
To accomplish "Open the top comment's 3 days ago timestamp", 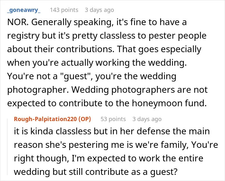I will (99, 10).
